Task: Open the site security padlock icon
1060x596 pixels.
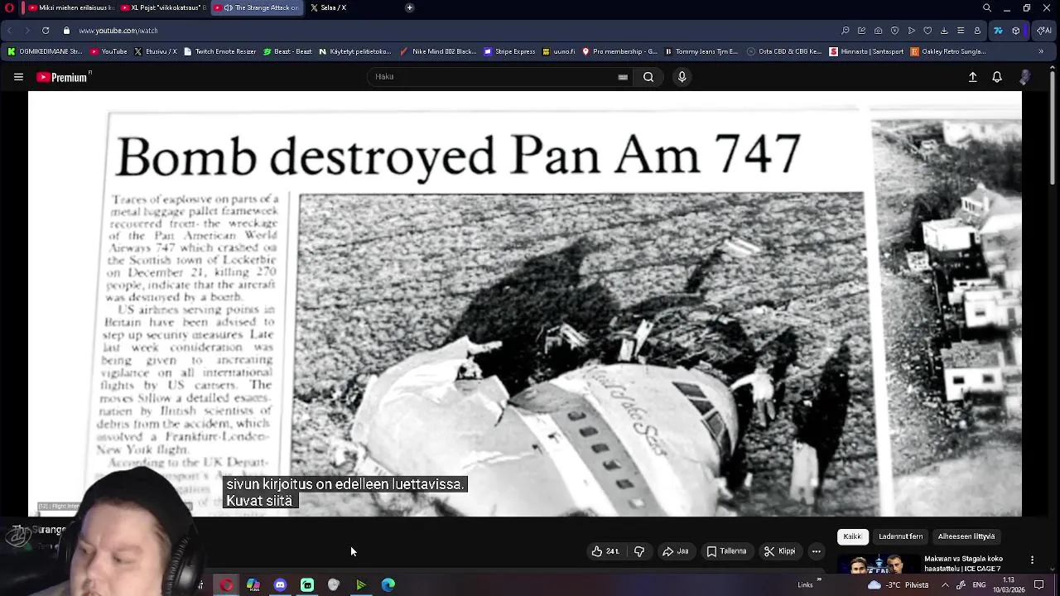Action: (x=66, y=31)
